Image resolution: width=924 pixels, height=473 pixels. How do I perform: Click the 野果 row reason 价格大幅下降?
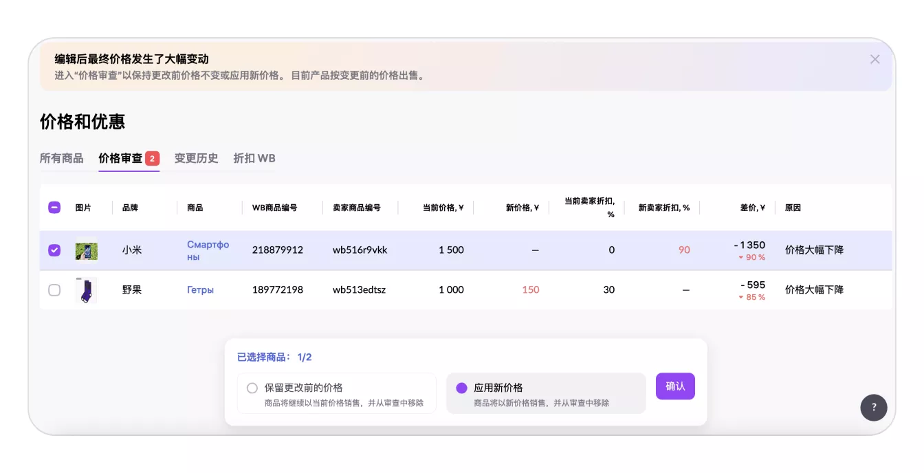point(814,290)
